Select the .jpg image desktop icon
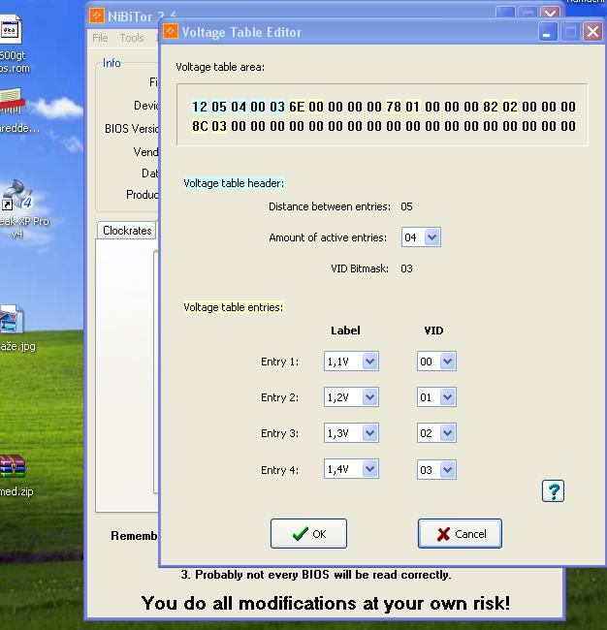 [10, 321]
